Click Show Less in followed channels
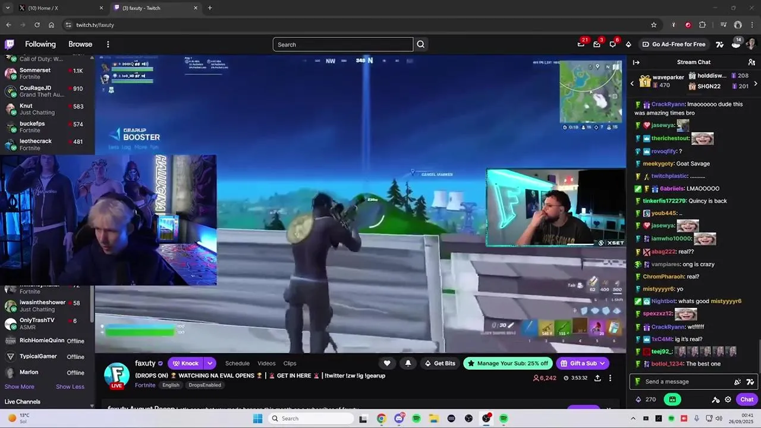The image size is (761, 428). tap(70, 386)
